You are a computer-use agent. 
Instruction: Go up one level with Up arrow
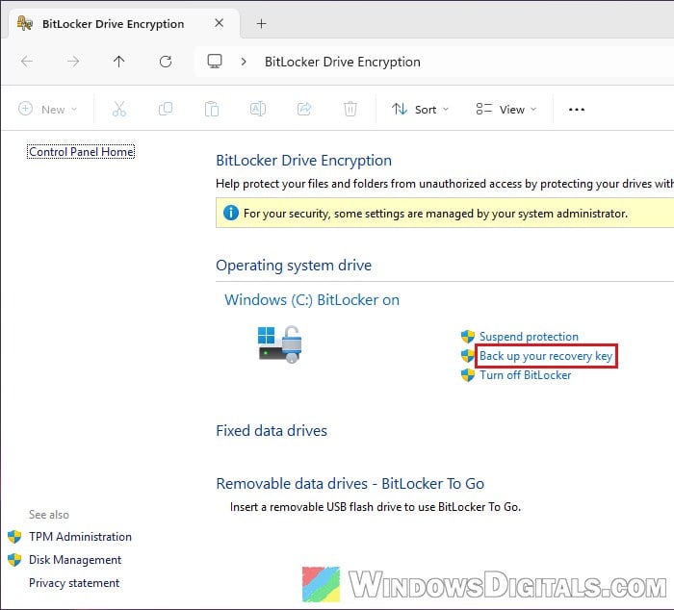119,62
